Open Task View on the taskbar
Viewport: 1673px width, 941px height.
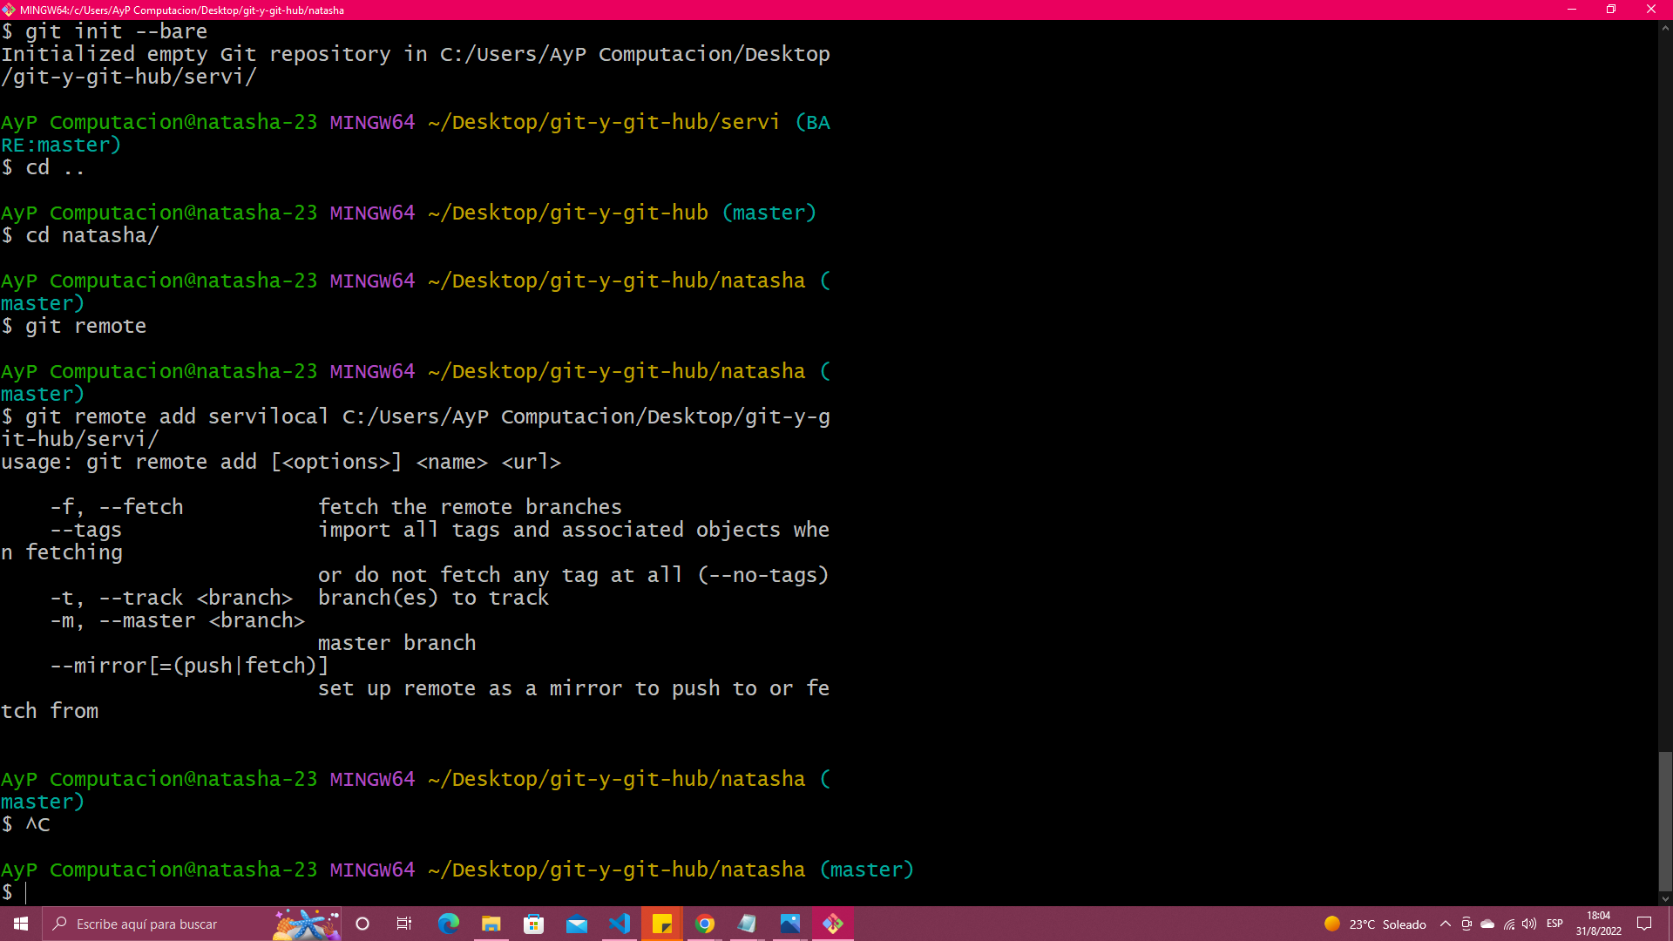(404, 924)
